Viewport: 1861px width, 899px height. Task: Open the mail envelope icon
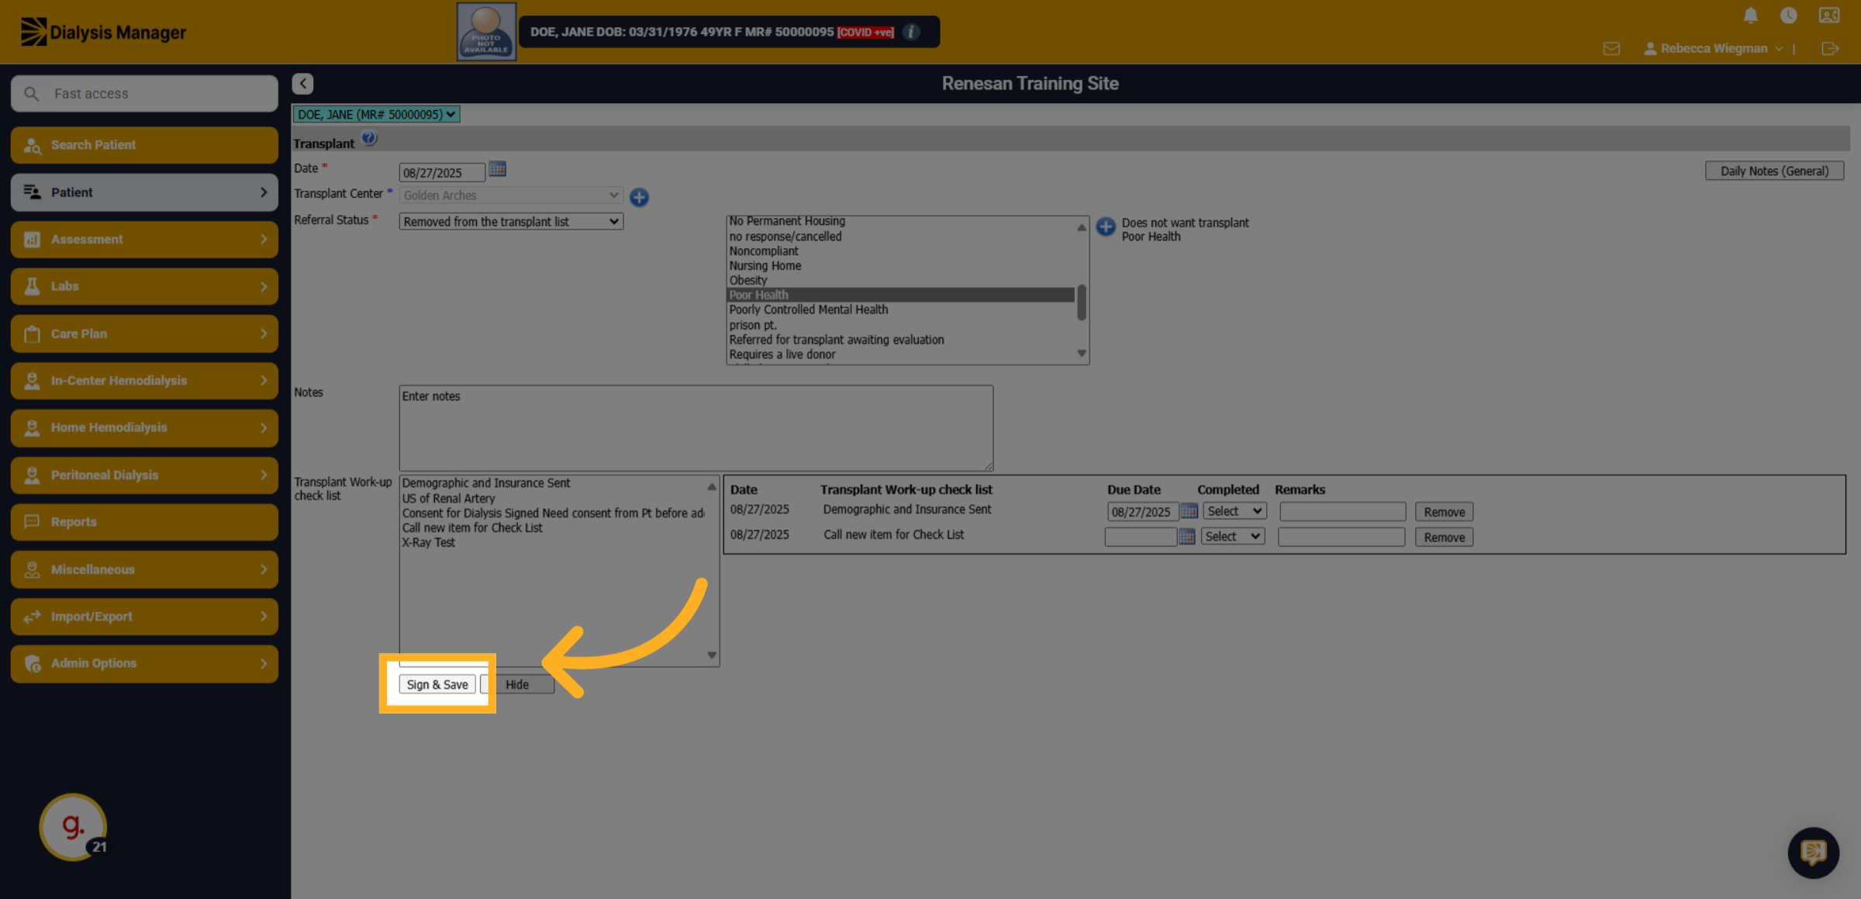pos(1611,49)
